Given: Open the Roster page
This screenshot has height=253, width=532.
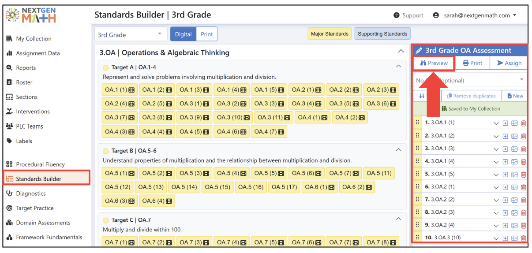Looking at the screenshot, I should 19,82.
